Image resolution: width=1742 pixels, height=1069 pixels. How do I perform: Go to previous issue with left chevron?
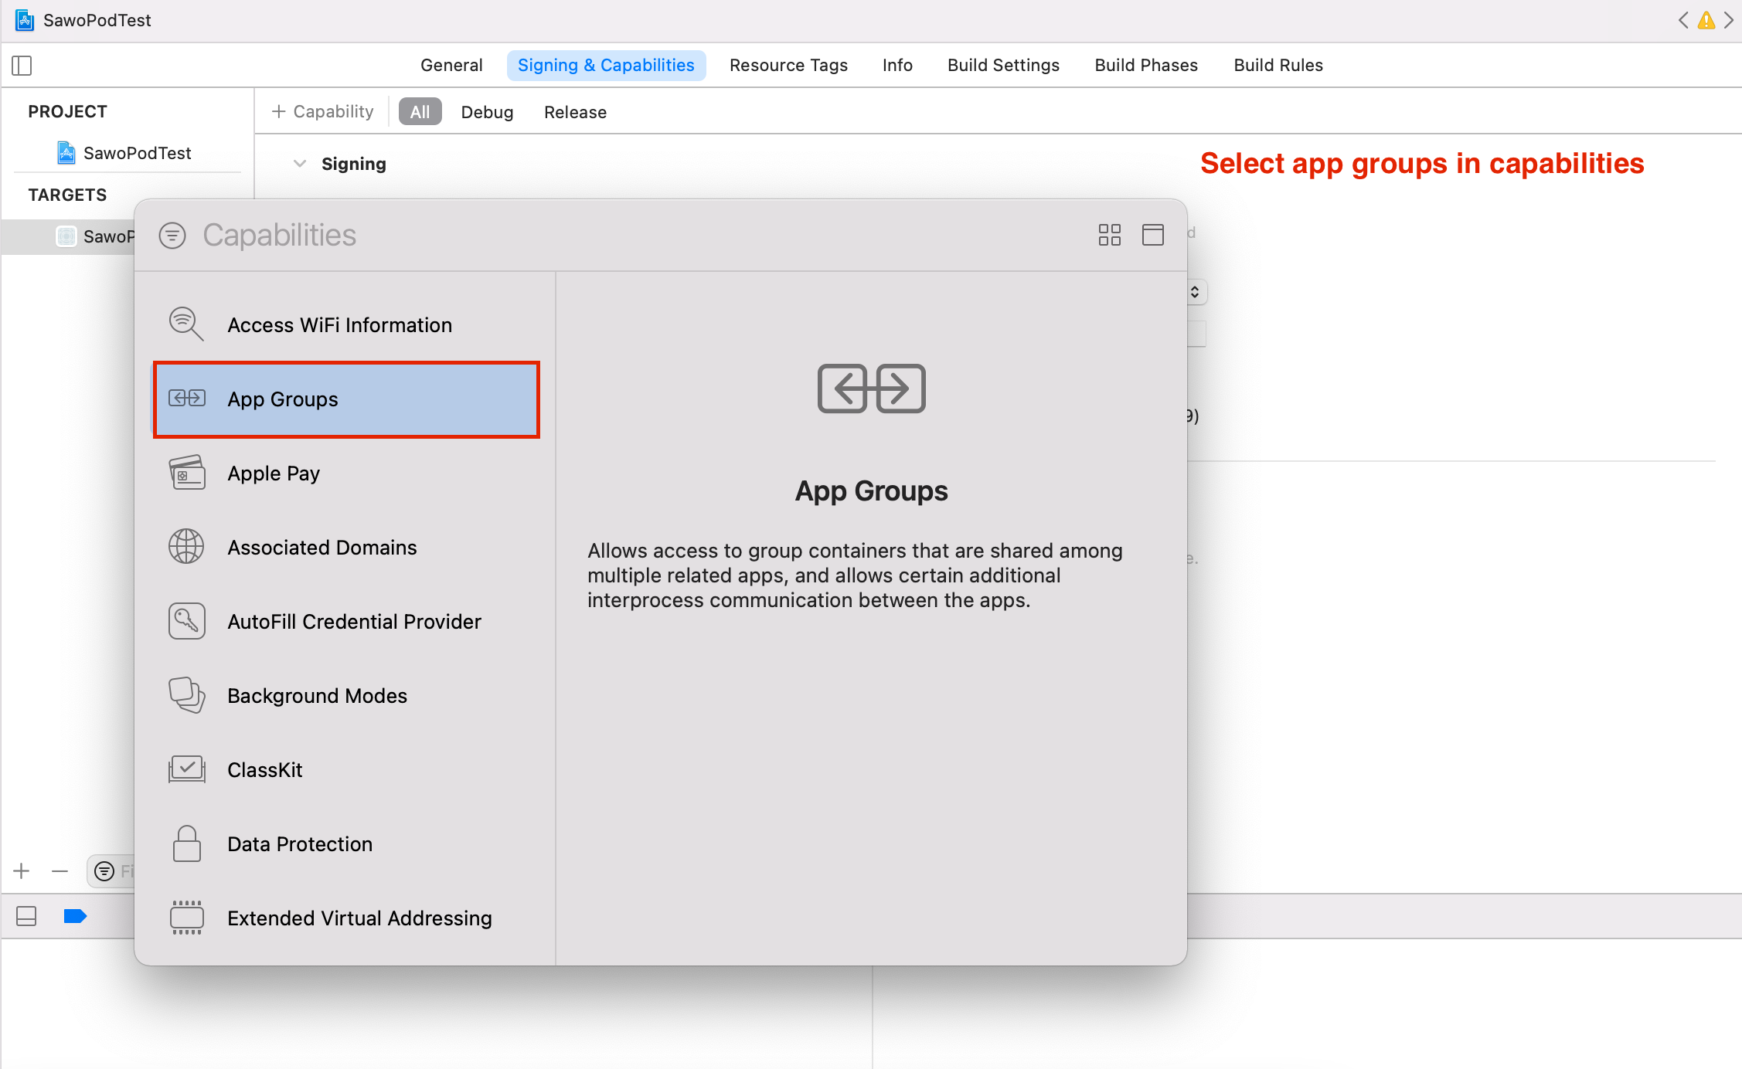[x=1682, y=20]
